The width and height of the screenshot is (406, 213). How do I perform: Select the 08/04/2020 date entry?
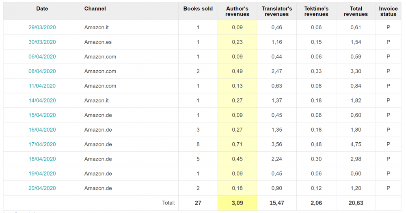click(42, 72)
